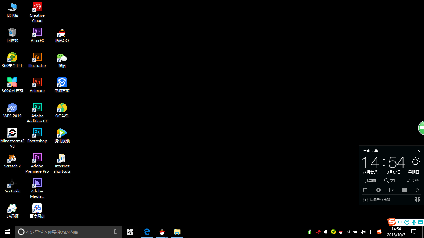Click the 桌面 button in 桌面助手

(369, 181)
